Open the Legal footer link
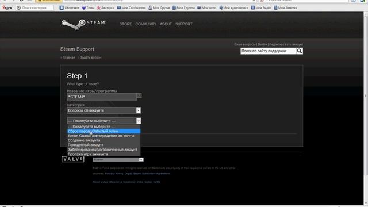The image size is (368, 207). click(128, 174)
